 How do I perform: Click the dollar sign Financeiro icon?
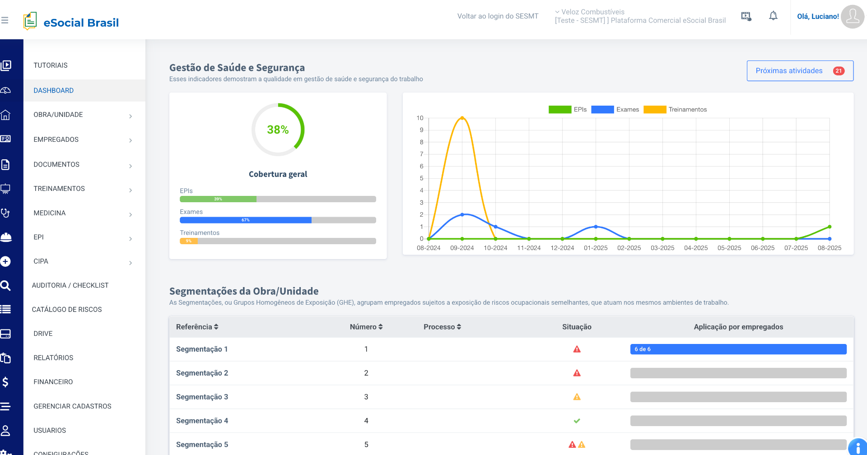(x=5, y=382)
